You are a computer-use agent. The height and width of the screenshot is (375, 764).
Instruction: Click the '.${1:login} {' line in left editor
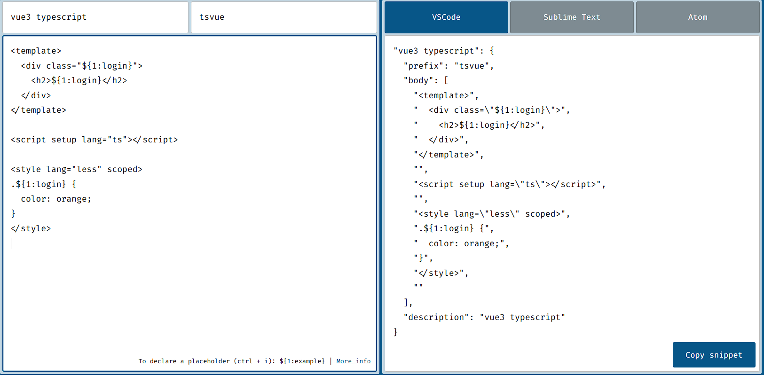pyautogui.click(x=43, y=184)
